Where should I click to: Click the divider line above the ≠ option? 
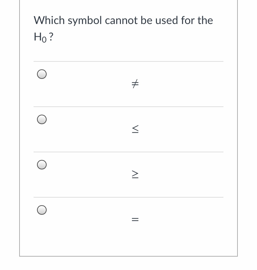pos(128,62)
